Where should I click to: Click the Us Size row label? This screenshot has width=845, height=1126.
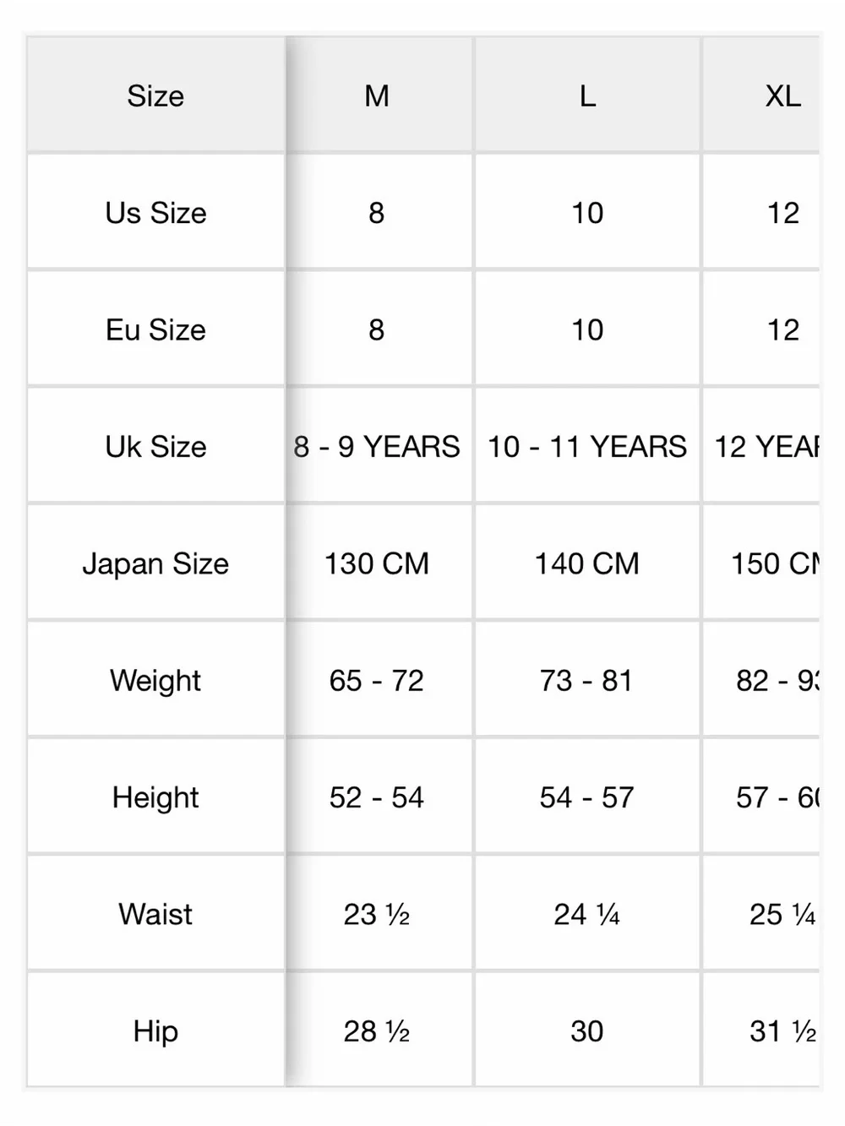click(155, 213)
